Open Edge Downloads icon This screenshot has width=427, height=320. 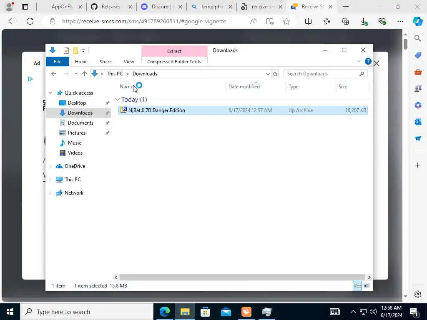(x=364, y=22)
